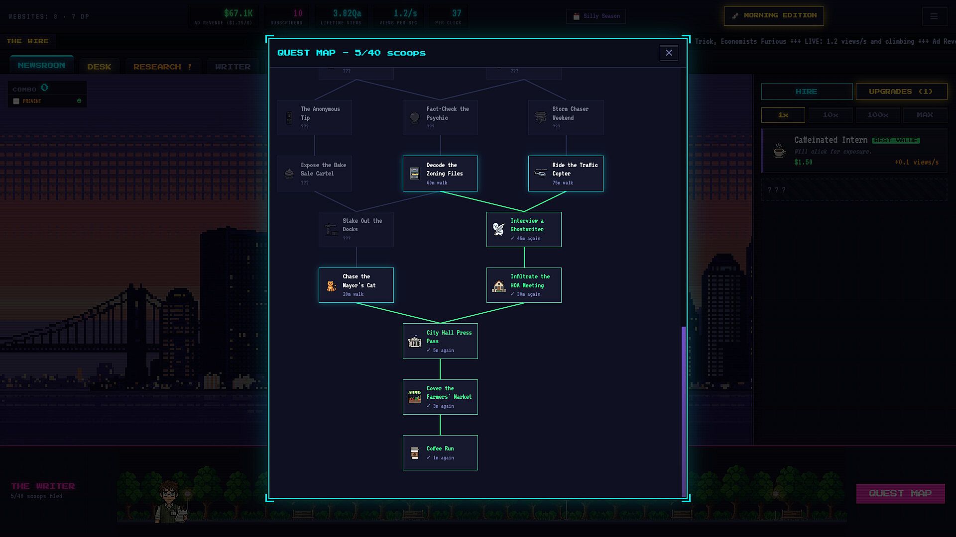Click the Quest Map button

tap(900, 493)
